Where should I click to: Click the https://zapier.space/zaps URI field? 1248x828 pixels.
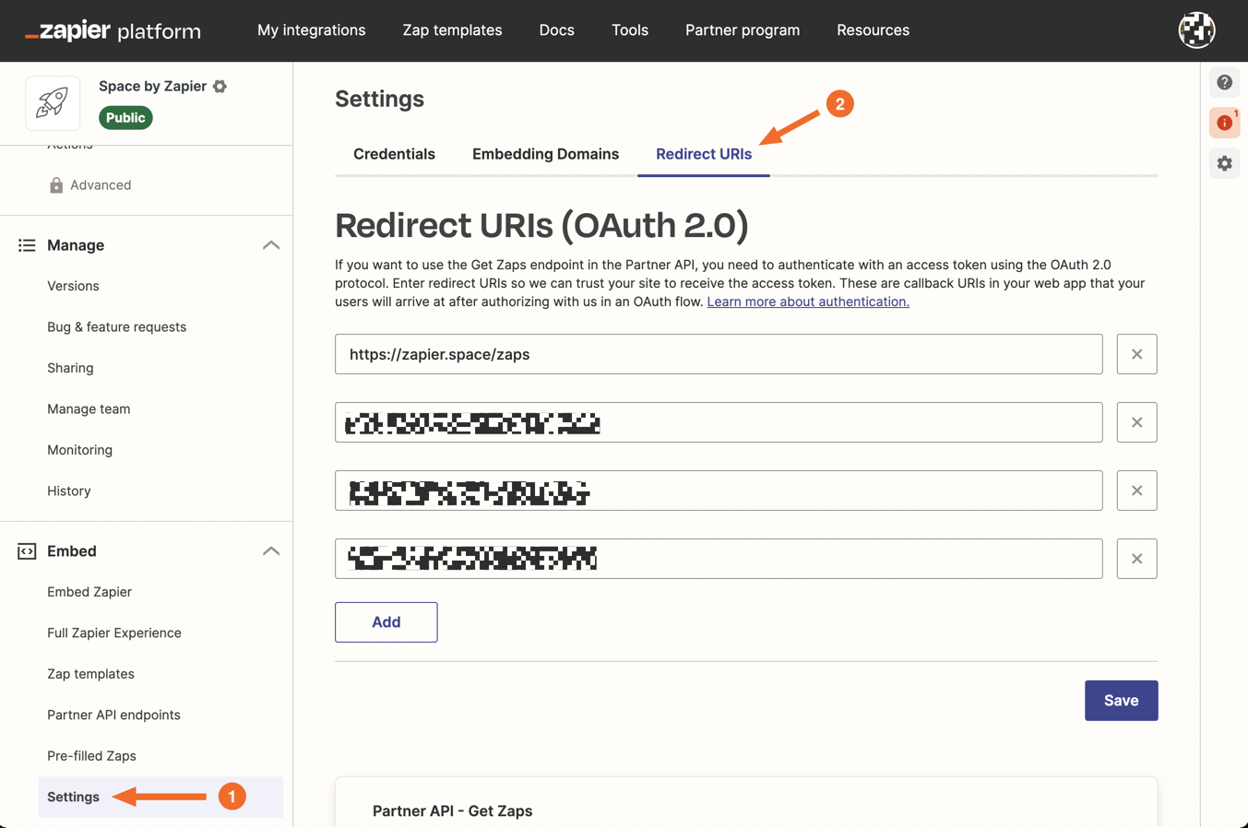click(719, 354)
